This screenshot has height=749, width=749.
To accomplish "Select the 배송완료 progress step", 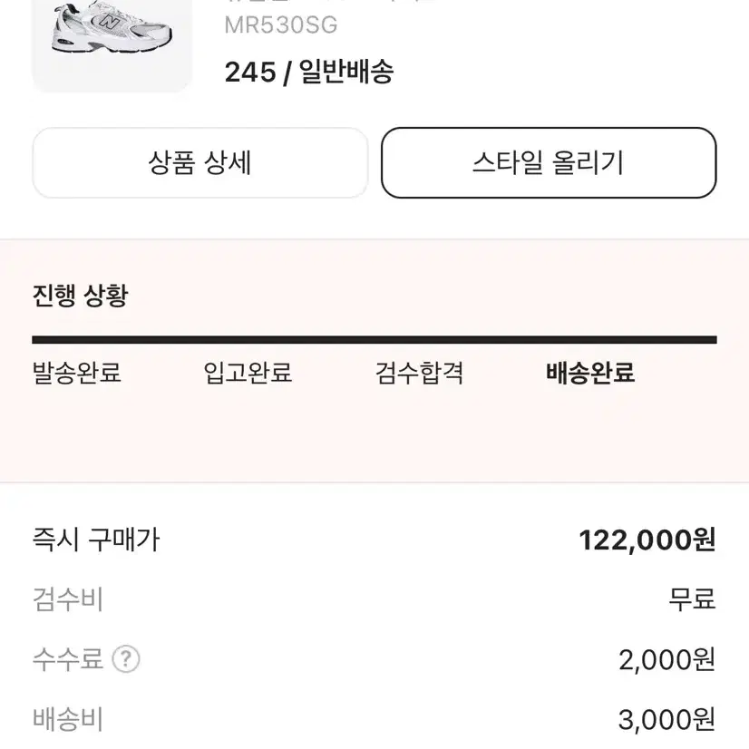I will 590,373.
